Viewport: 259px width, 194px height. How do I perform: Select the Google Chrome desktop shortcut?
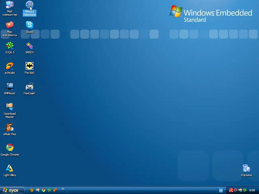[10, 150]
